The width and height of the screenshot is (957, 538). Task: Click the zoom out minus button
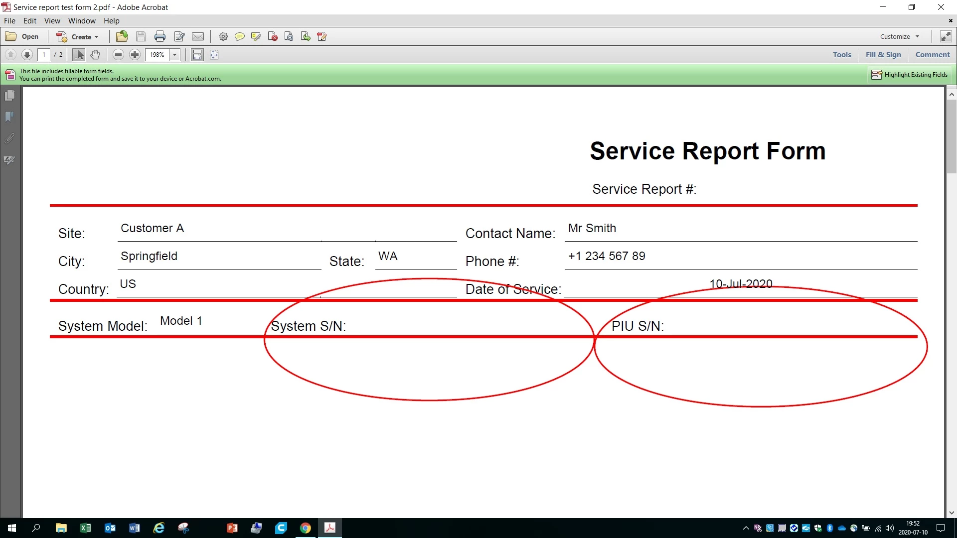click(x=118, y=55)
